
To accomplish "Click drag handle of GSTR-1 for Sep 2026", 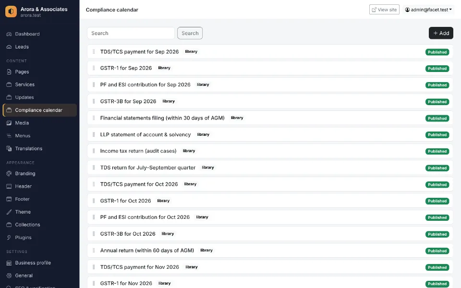I will point(94,68).
